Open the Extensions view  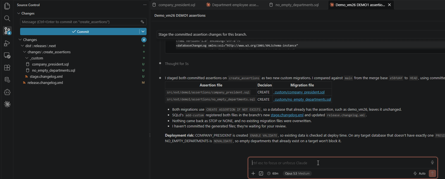pos(7,67)
